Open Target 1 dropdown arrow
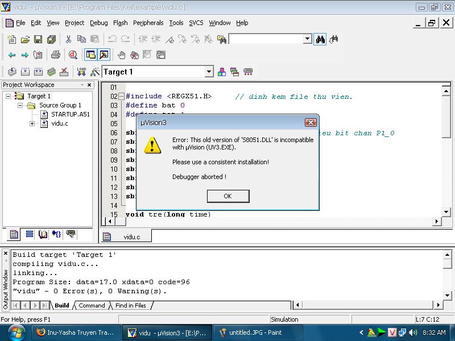The width and height of the screenshot is (455, 341). click(209, 72)
